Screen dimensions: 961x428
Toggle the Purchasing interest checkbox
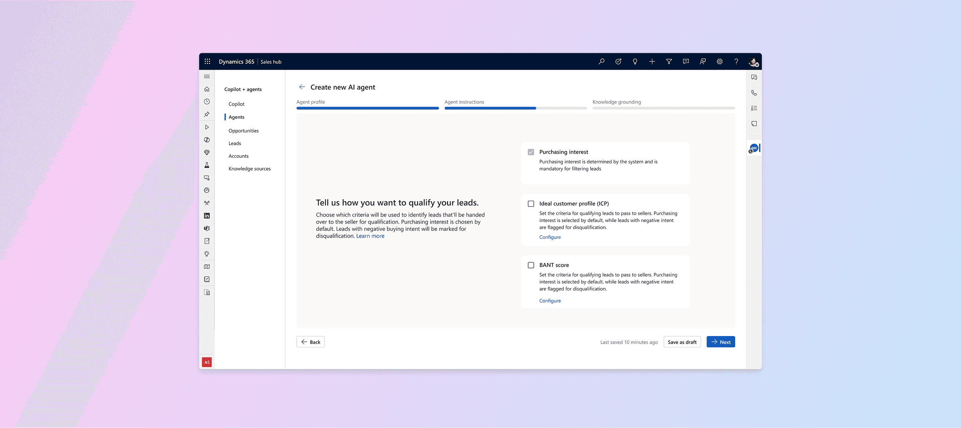pyautogui.click(x=531, y=152)
